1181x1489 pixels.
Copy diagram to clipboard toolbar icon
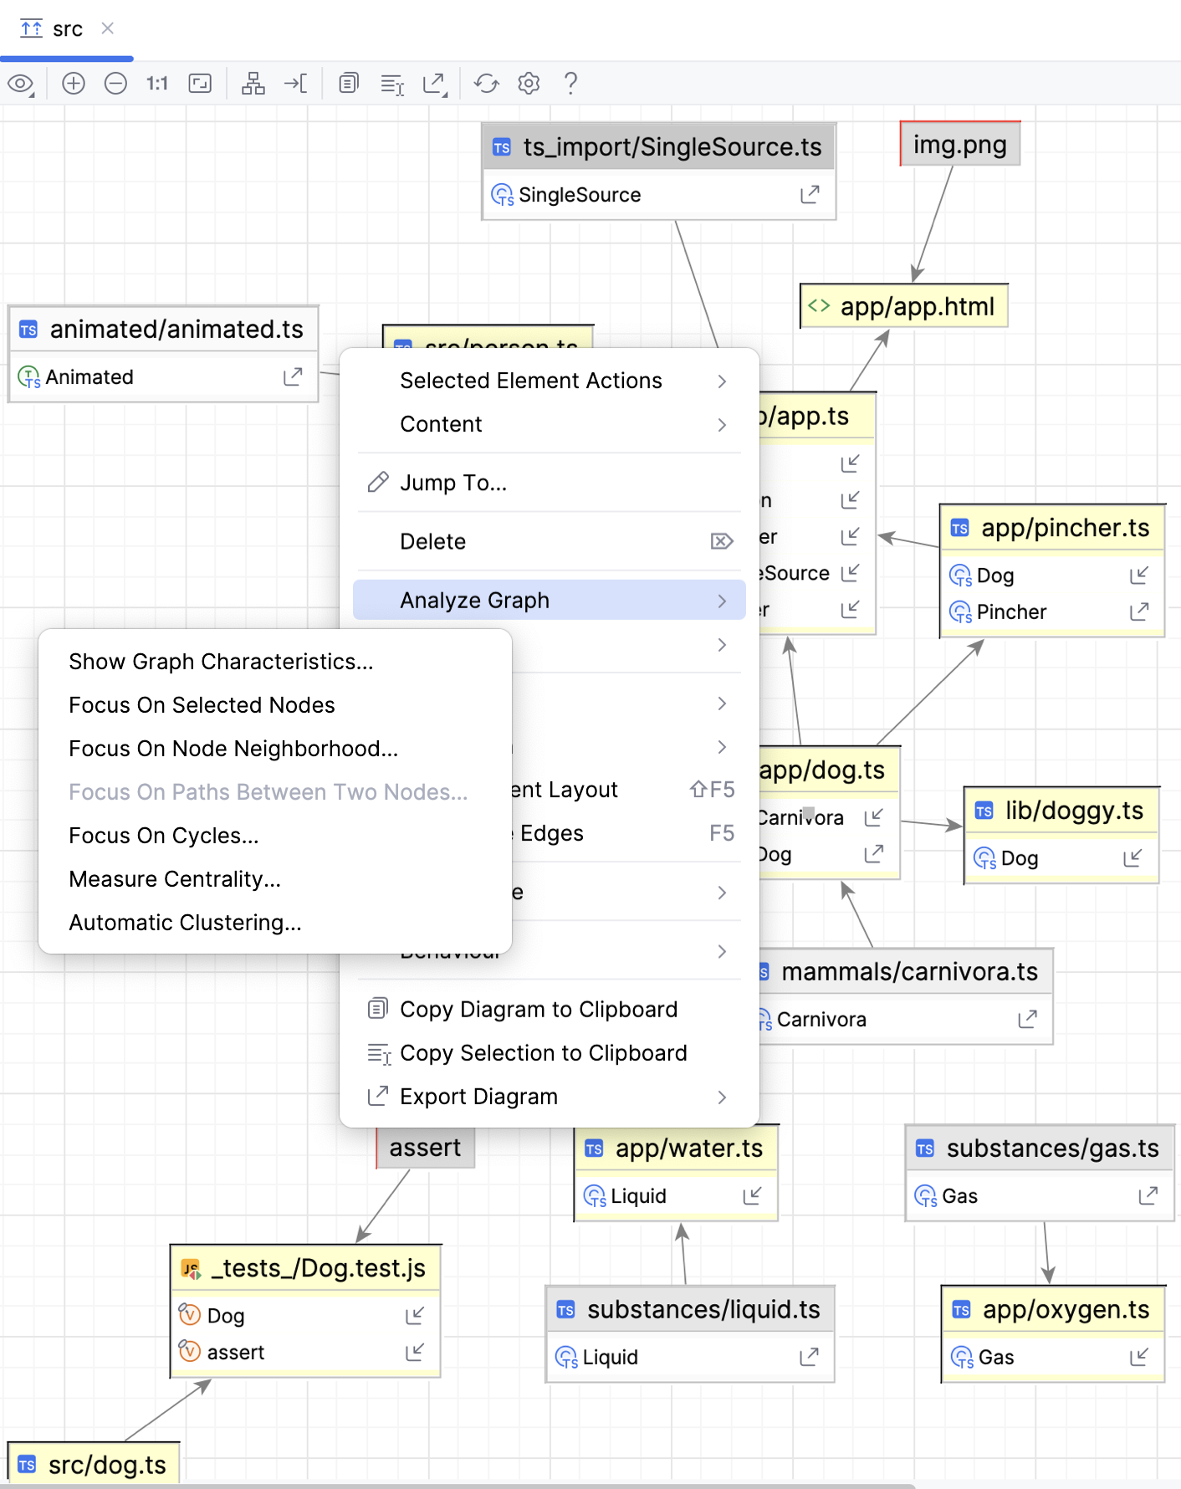point(349,84)
